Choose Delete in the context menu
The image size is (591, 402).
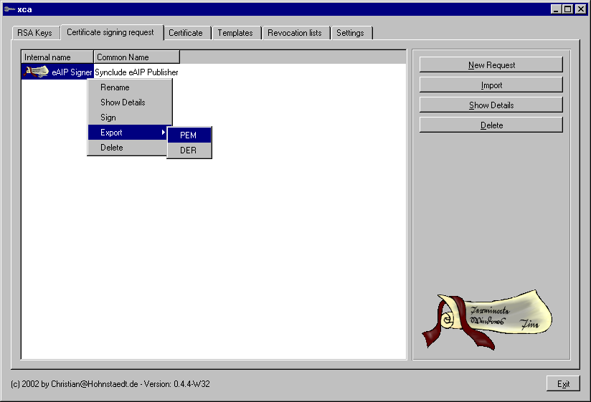point(112,148)
